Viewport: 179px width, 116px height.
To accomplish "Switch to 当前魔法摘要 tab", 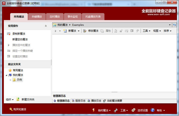I will pyautogui.click(x=113, y=101).
